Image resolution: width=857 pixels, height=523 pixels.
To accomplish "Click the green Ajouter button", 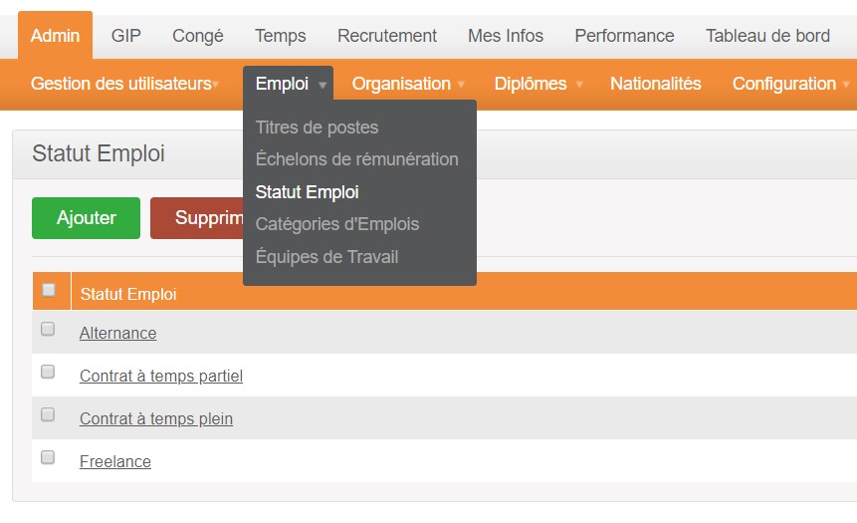I will pyautogui.click(x=86, y=218).
